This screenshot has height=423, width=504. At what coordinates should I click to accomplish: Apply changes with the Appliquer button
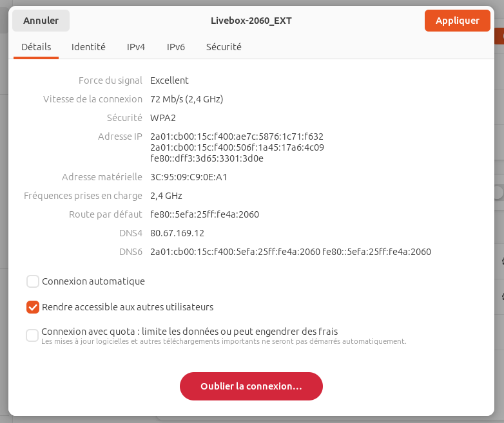click(x=457, y=21)
